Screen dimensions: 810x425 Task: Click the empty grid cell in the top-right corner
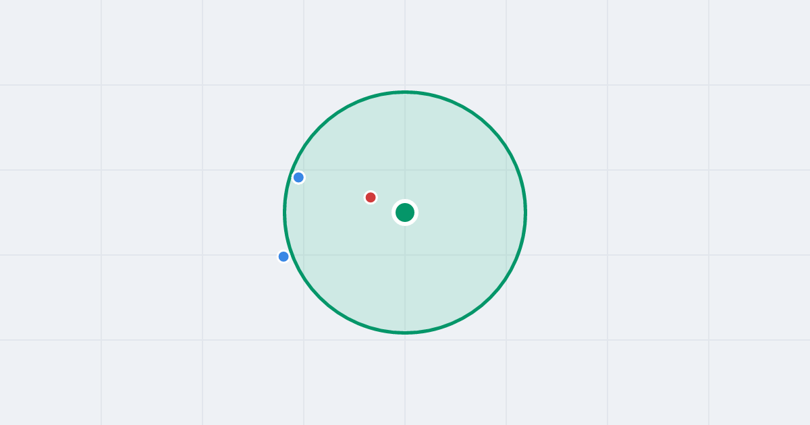tap(759, 42)
